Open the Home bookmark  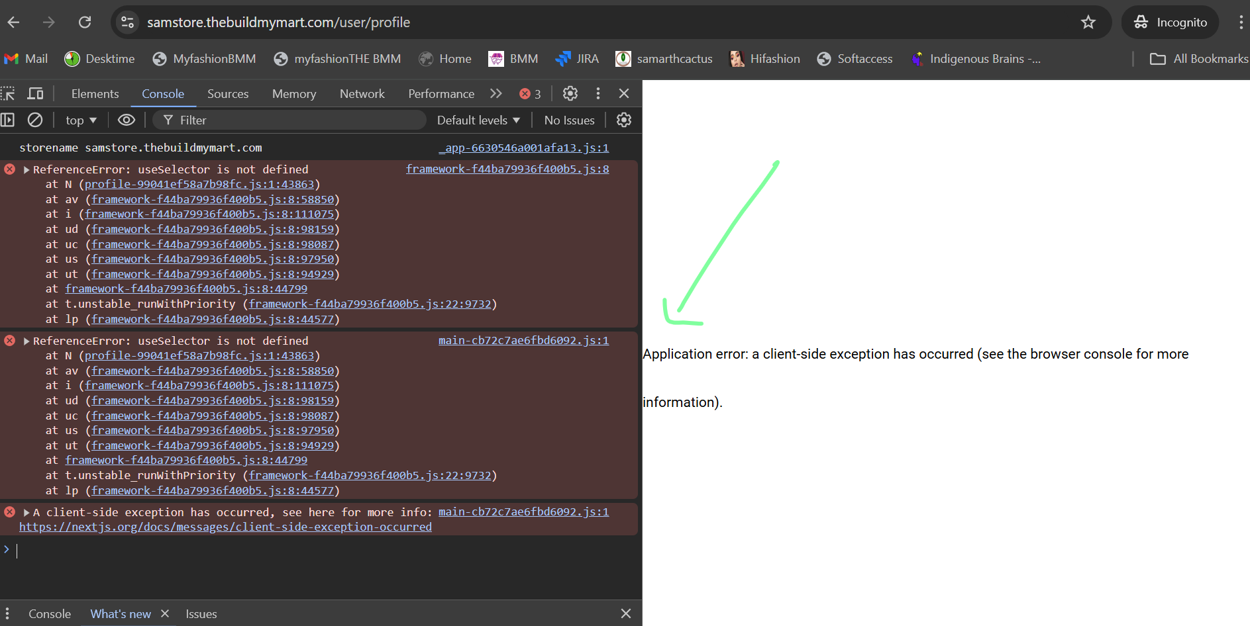click(445, 59)
